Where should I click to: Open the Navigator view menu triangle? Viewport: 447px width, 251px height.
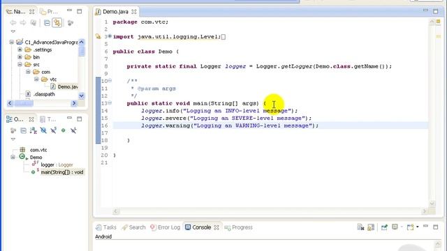point(13,31)
